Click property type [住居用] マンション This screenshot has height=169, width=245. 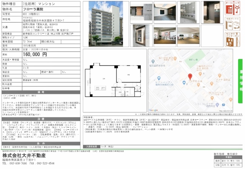point(39,4)
